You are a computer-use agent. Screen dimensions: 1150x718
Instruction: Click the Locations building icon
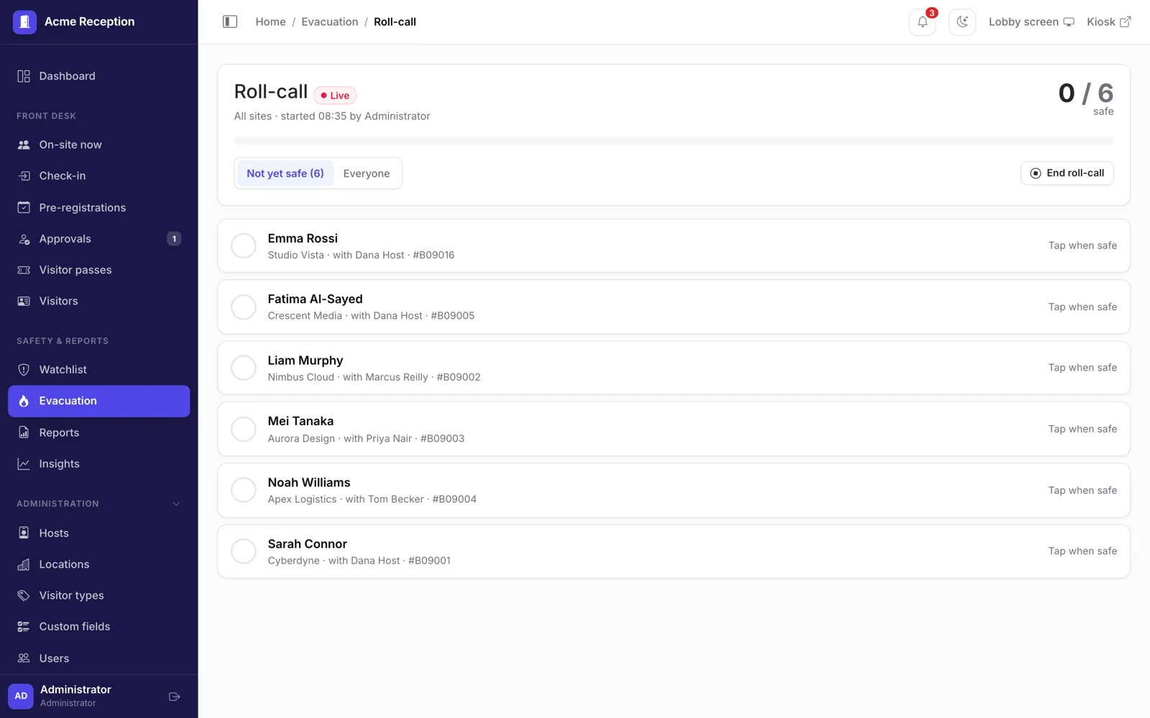(x=24, y=564)
